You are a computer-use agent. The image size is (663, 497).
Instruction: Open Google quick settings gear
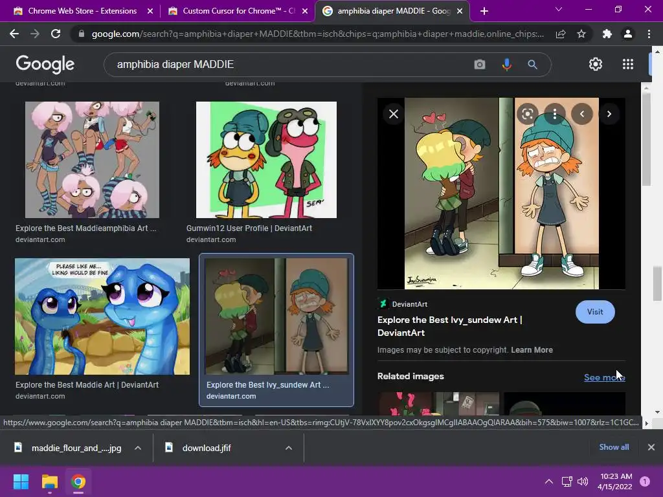596,64
